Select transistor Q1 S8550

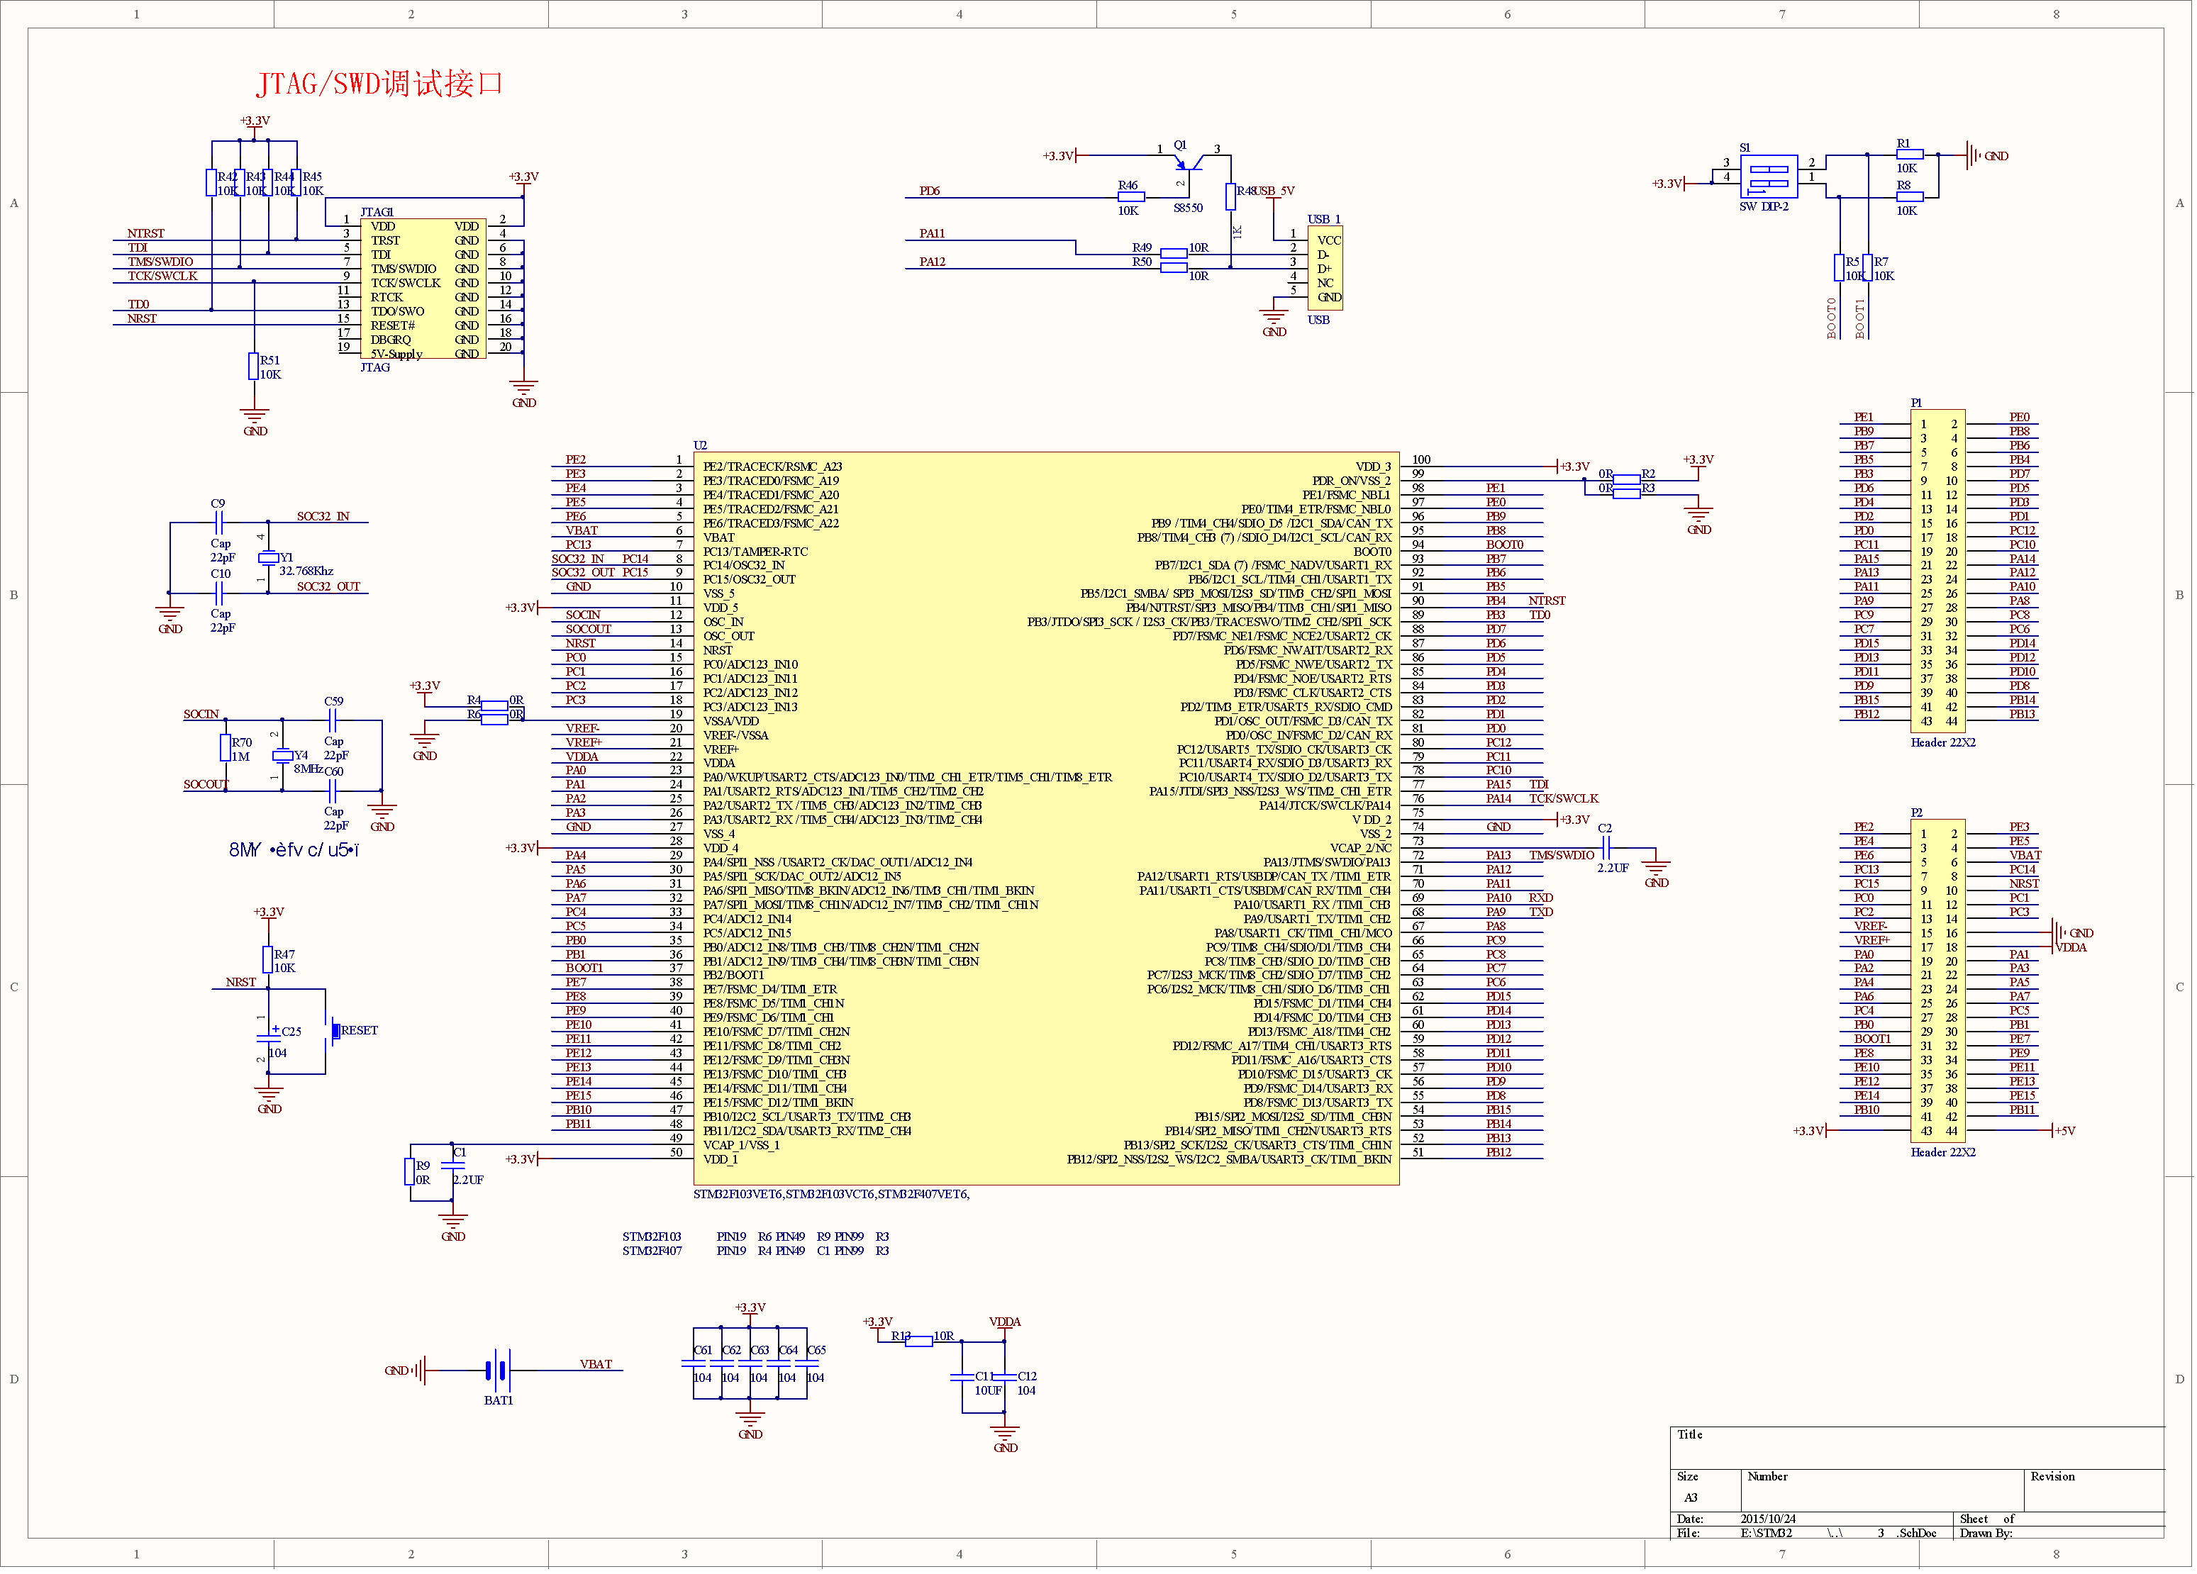[x=1188, y=162]
